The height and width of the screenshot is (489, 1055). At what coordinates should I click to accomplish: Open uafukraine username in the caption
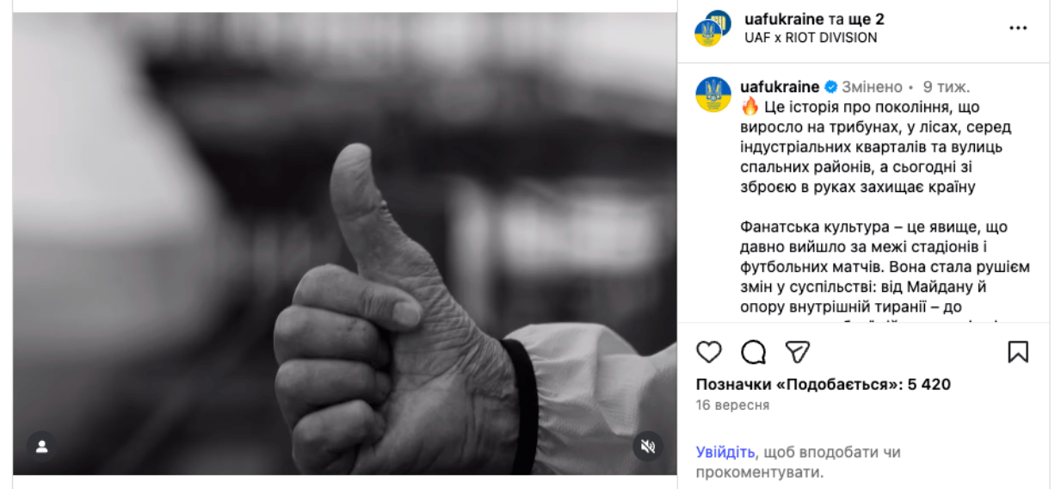coord(780,87)
